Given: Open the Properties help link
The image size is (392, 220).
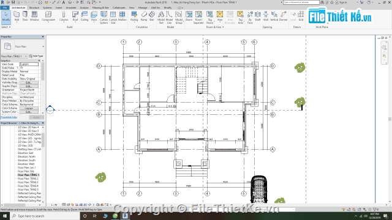Looking at the screenshot, I should click(9, 117).
